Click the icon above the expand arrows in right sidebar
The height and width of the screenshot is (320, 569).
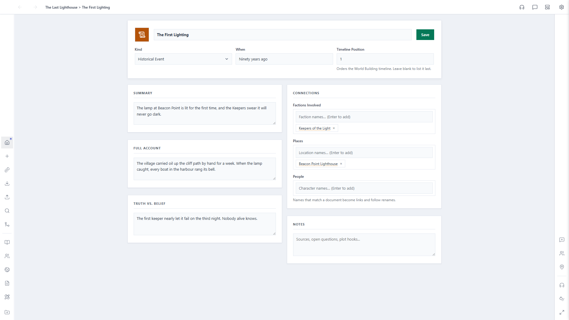[562, 299]
